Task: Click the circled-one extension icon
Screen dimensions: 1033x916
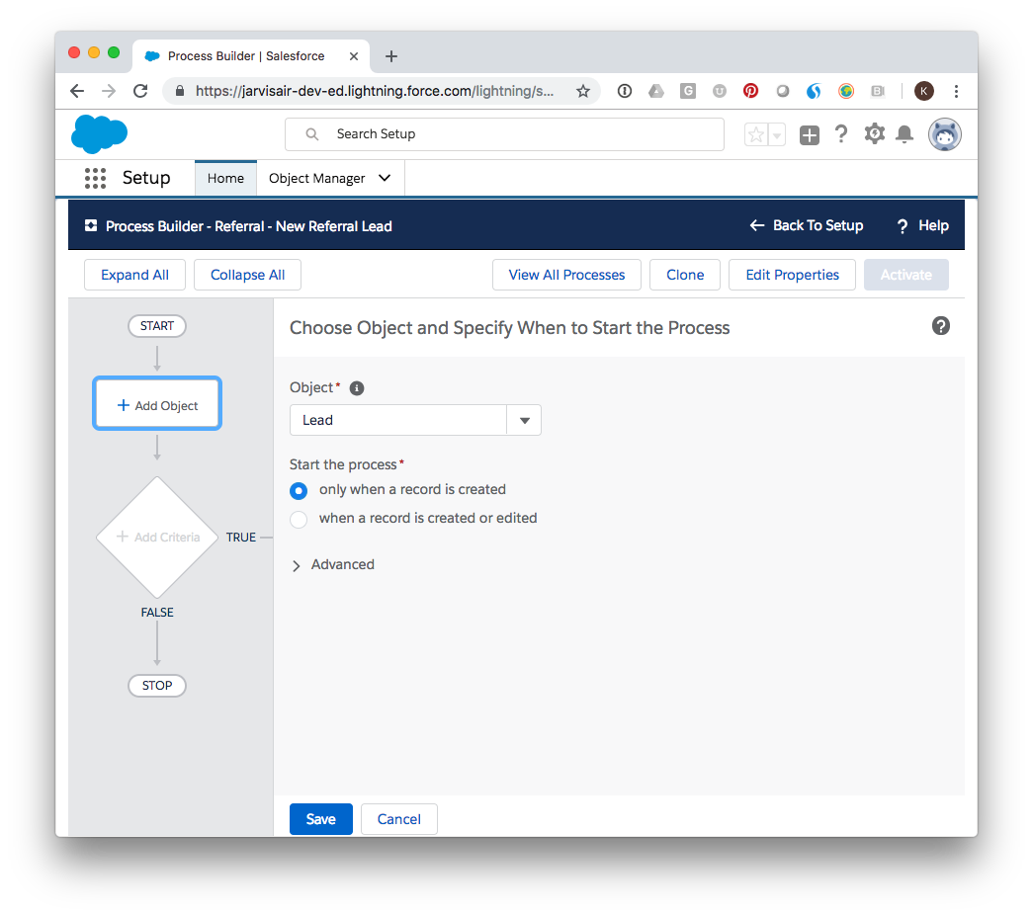Action: coord(625,91)
